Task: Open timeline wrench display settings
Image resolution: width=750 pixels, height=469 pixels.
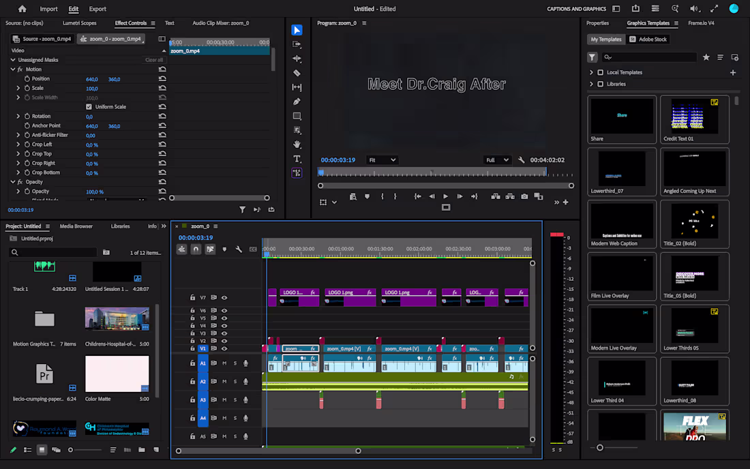Action: coord(239,249)
